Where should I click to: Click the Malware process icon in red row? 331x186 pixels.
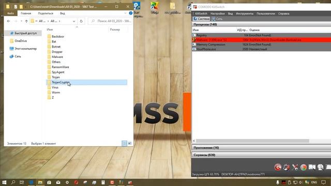[x=194, y=40]
